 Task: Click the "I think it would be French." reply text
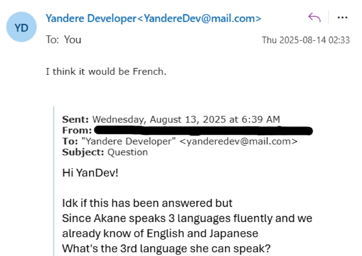(x=106, y=72)
